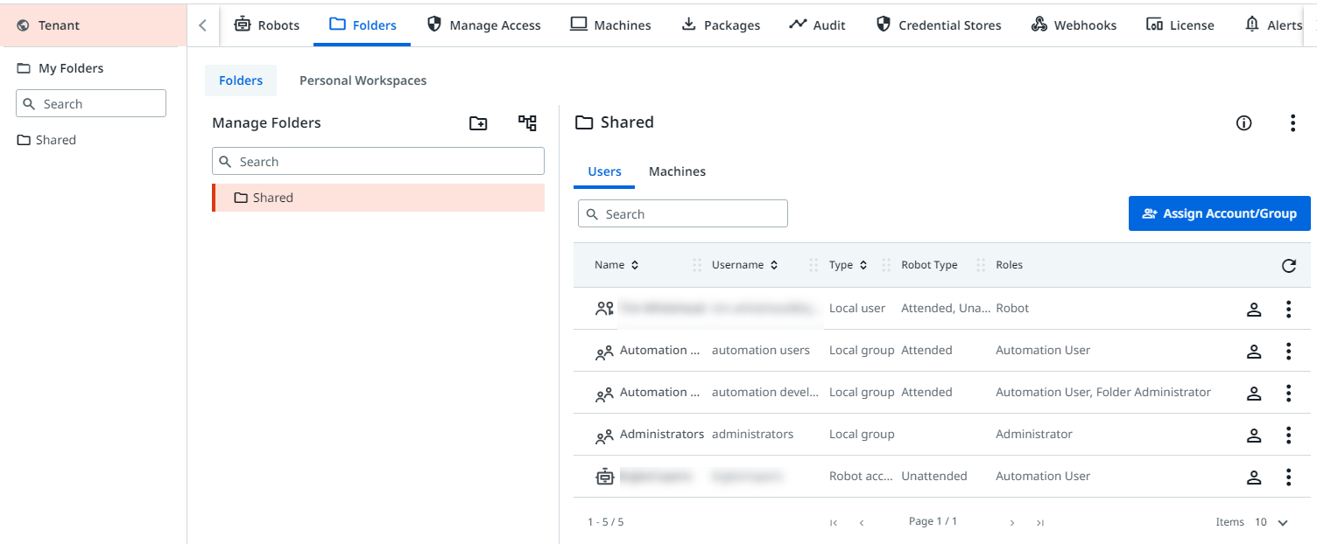Open three-dot menu for Administrators row
Screen dimensions: 1317x544
tap(1288, 435)
